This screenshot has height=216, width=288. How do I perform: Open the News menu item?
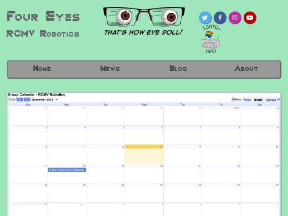coord(110,68)
